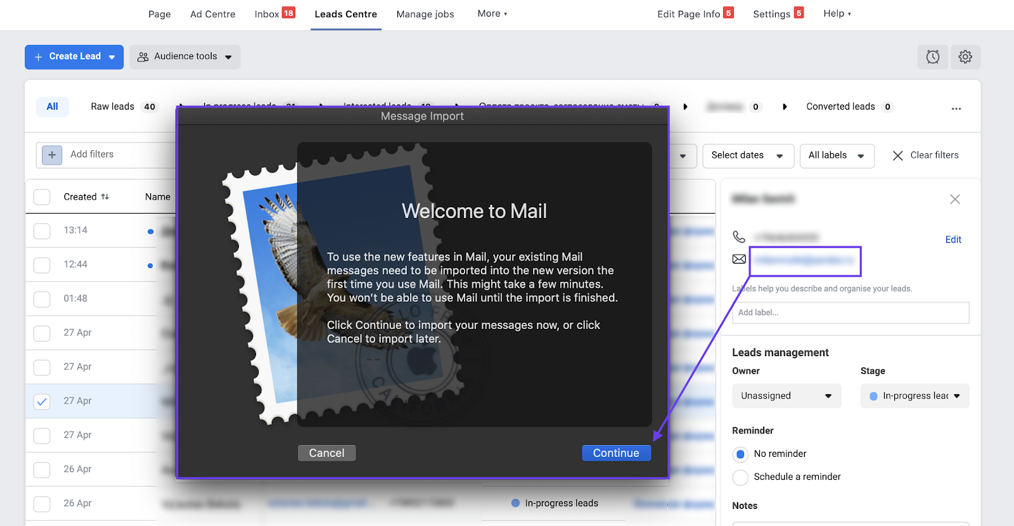Expand the More menu
This screenshot has width=1014, height=526.
[x=492, y=13]
